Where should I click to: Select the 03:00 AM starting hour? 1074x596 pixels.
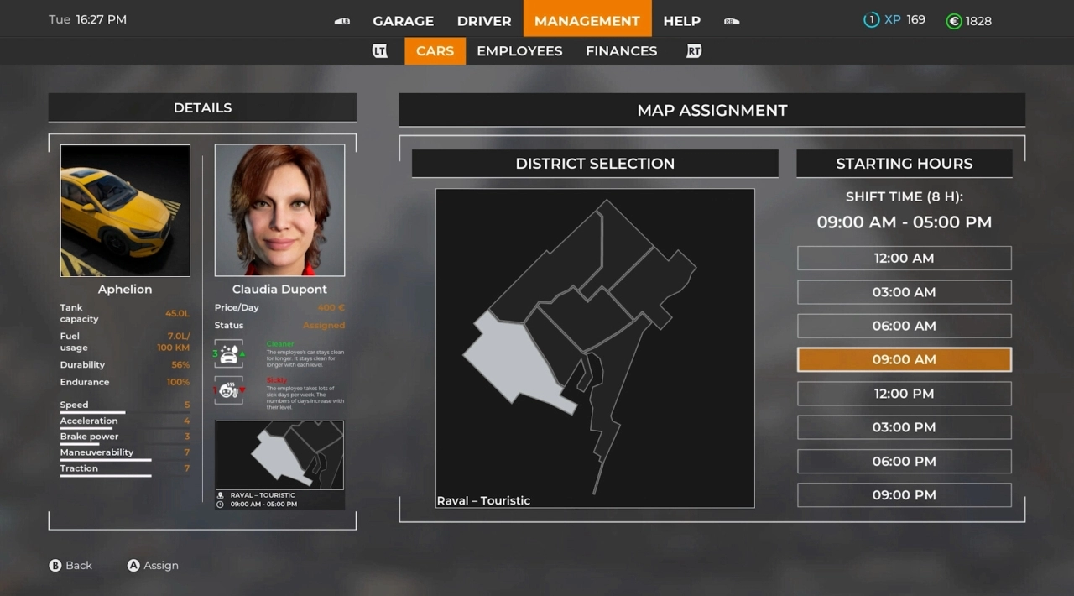coord(904,292)
